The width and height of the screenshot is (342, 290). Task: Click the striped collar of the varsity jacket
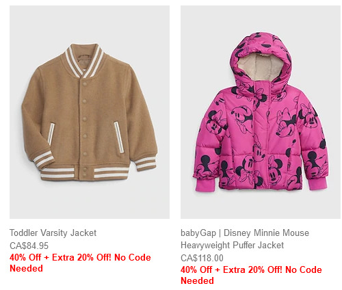pos(84,60)
